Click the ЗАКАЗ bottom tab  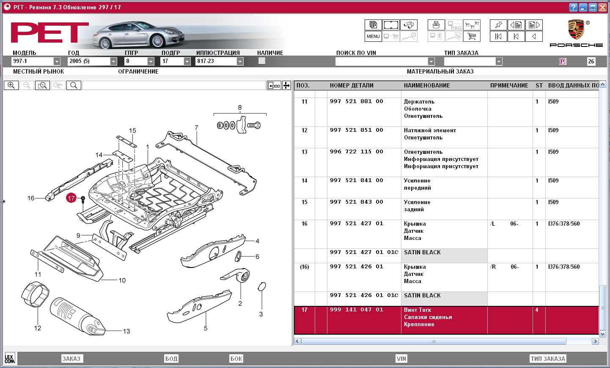pyautogui.click(x=71, y=359)
